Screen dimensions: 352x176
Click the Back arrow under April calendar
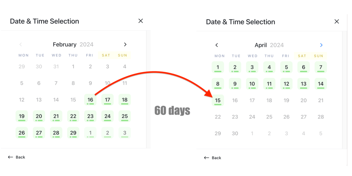click(x=206, y=158)
